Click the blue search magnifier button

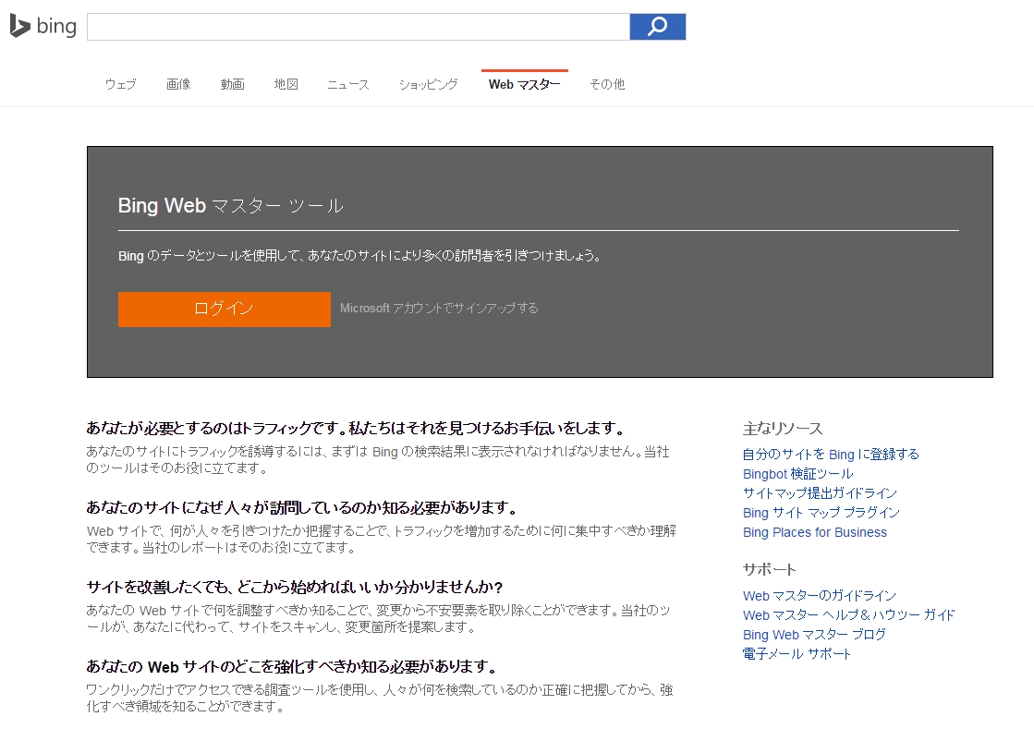click(x=658, y=27)
